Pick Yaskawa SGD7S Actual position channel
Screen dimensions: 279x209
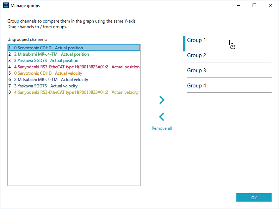pyautogui.click(x=46, y=61)
